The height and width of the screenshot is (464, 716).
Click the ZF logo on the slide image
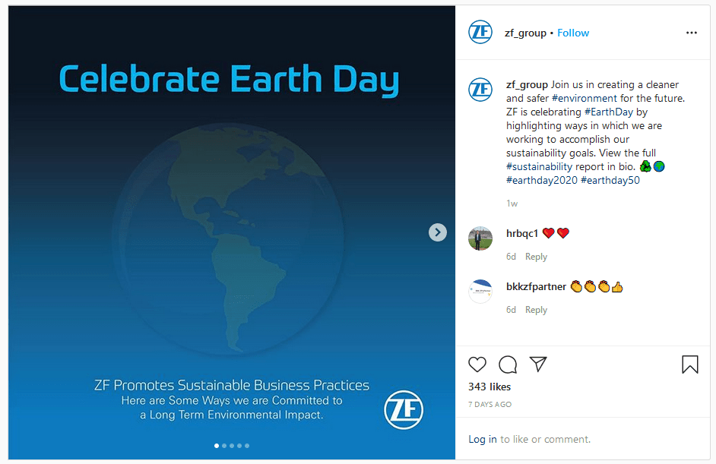404,410
